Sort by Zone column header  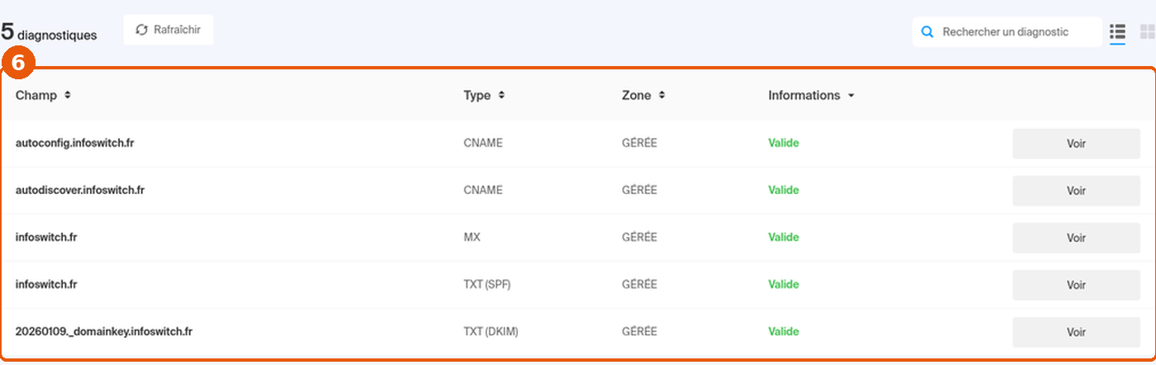point(643,95)
